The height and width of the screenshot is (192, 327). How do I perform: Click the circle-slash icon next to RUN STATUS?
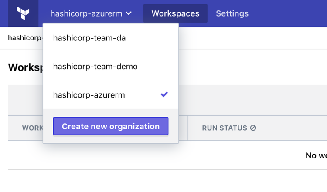[253, 128]
